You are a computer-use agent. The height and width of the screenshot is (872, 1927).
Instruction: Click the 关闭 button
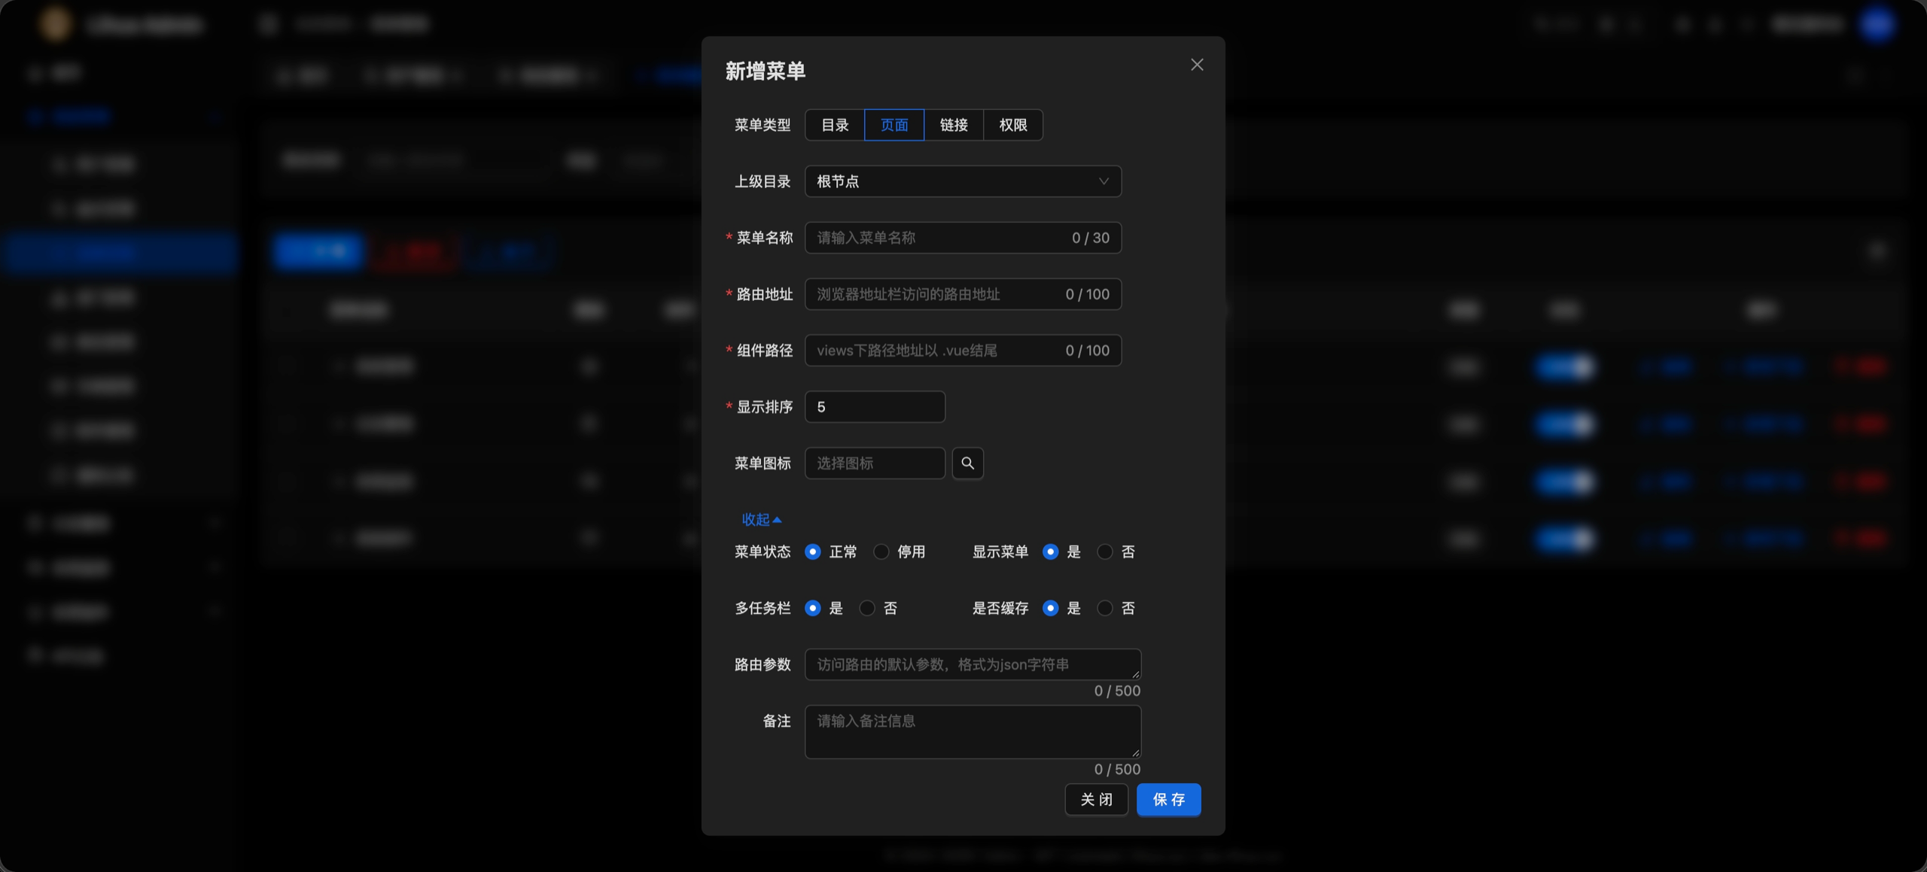tap(1096, 800)
